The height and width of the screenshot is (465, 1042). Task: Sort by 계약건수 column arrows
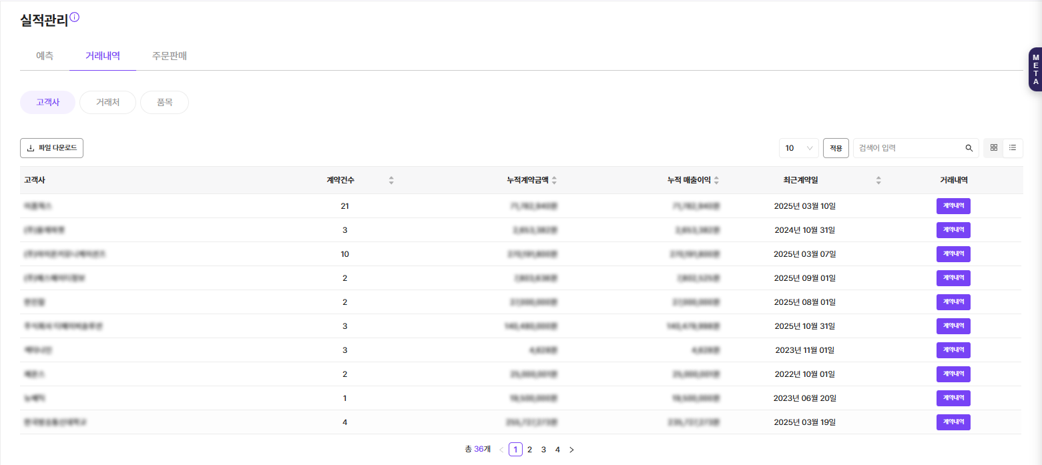tap(391, 180)
